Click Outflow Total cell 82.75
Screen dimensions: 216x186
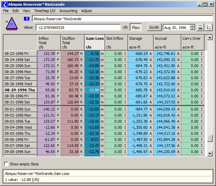point(72,90)
